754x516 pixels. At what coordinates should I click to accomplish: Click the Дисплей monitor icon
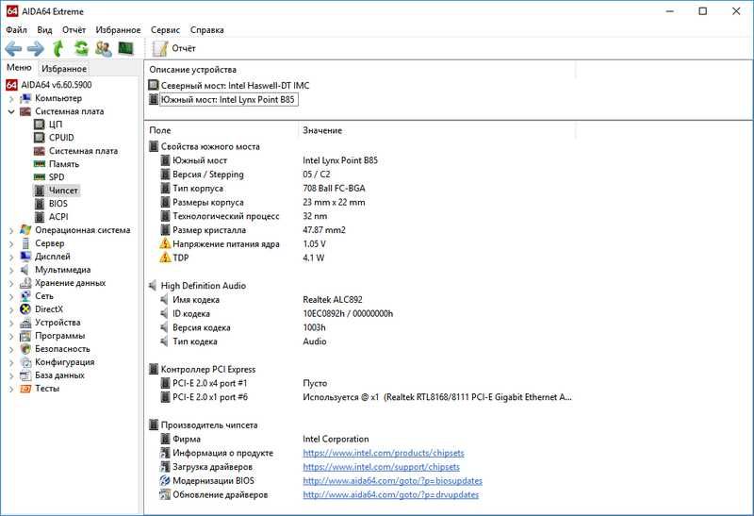(25, 257)
